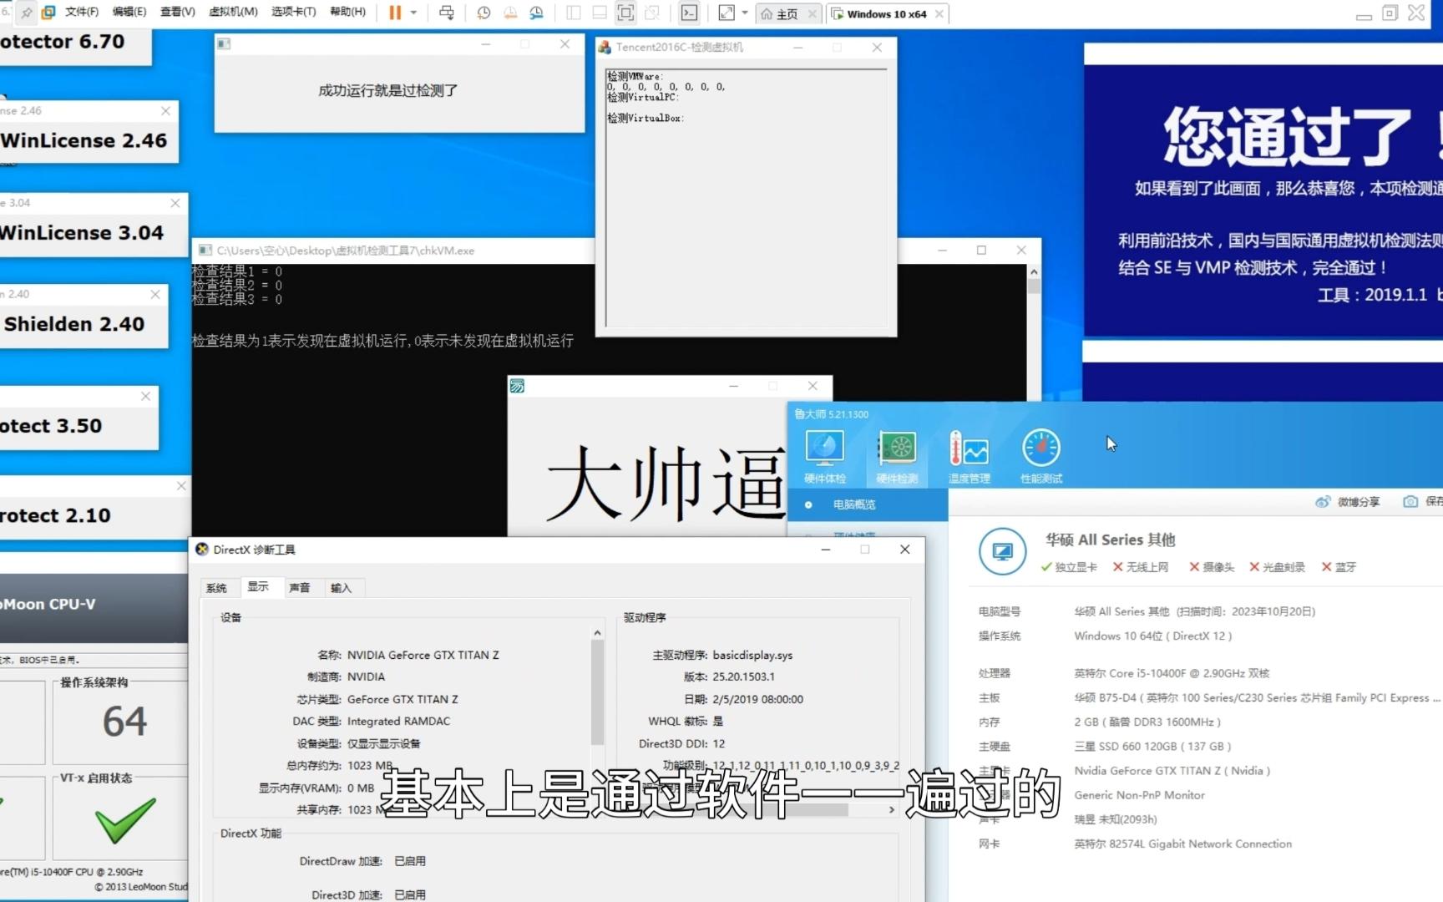This screenshot has height=902, width=1443.
Task: Select 电脑概览 in 鲁大师 sidebar
Action: tap(854, 504)
